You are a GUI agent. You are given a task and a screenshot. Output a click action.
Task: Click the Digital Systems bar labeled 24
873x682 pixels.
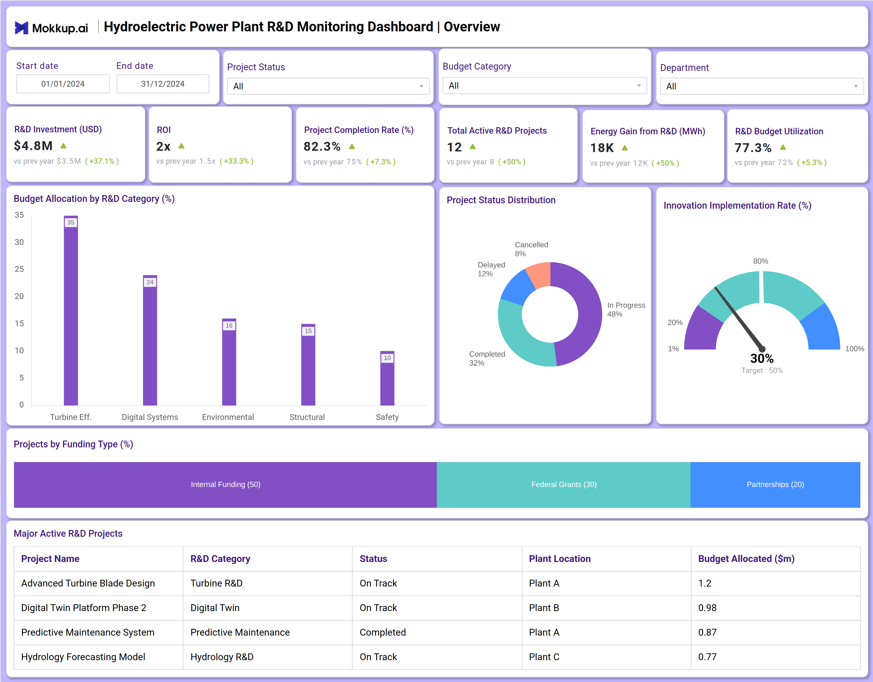(150, 340)
